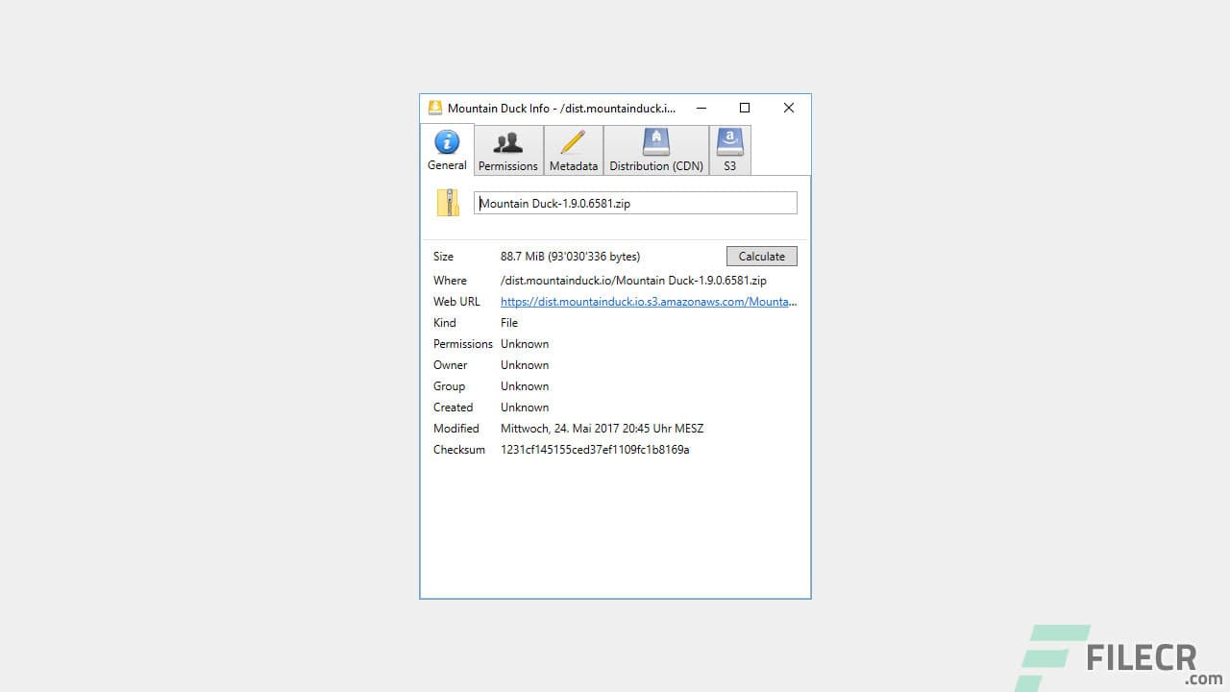Click the Where path text
The width and height of the screenshot is (1230, 692).
tap(634, 280)
